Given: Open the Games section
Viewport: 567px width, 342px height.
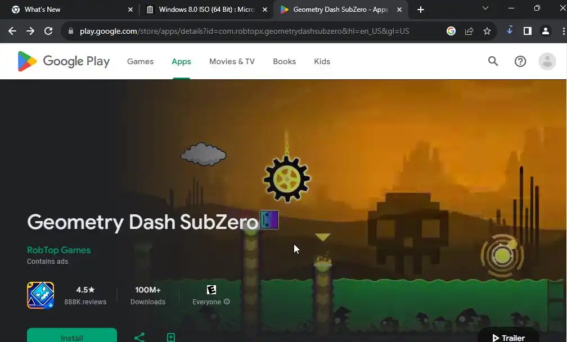Looking at the screenshot, I should [x=140, y=61].
